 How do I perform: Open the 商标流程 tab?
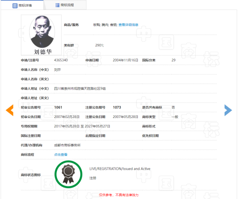[x=65, y=5]
